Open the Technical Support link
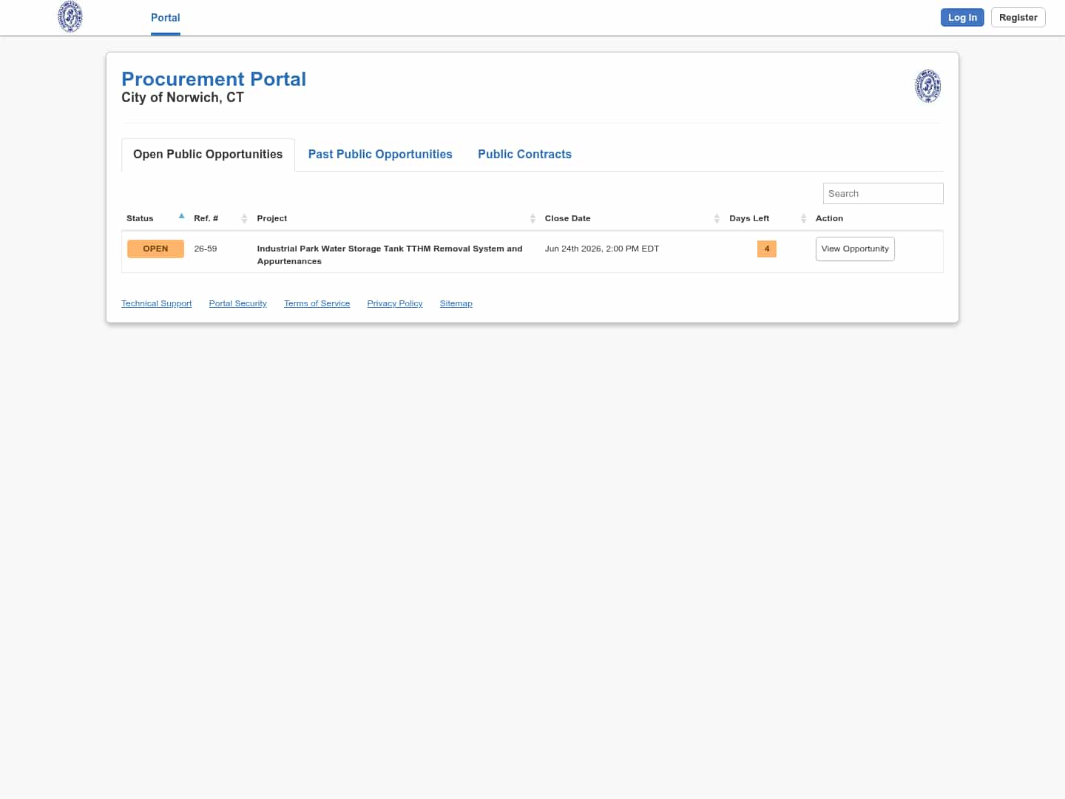 (156, 303)
